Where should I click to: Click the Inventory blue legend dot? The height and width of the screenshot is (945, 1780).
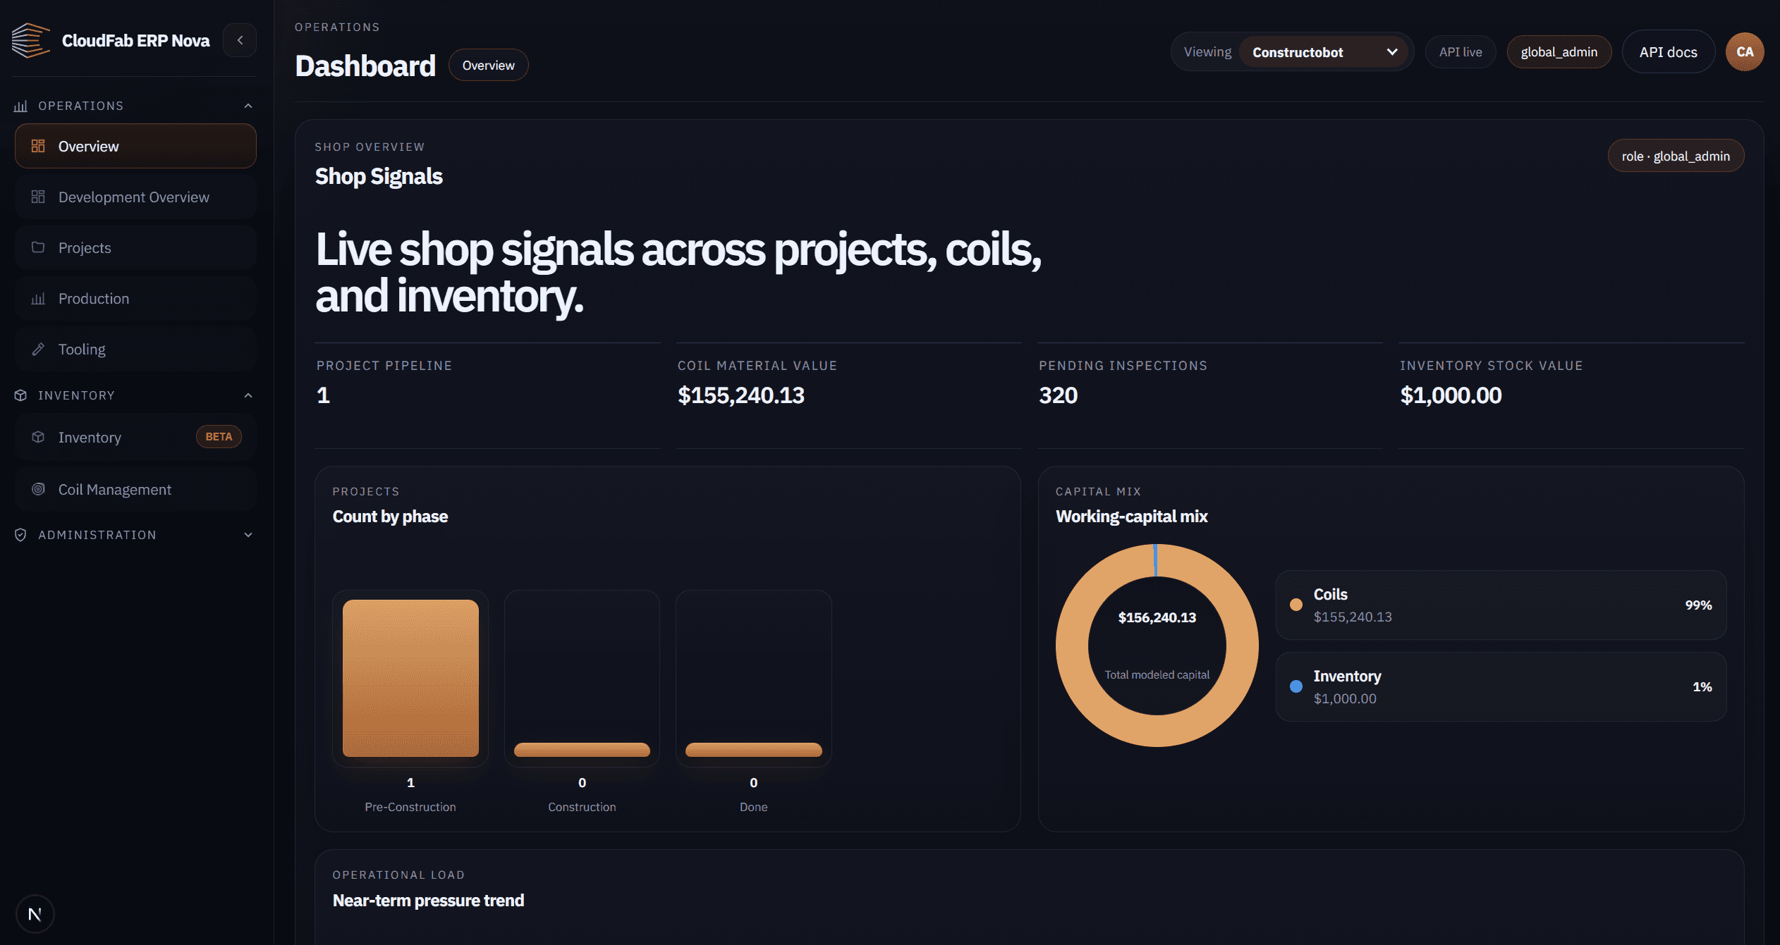[1296, 686]
